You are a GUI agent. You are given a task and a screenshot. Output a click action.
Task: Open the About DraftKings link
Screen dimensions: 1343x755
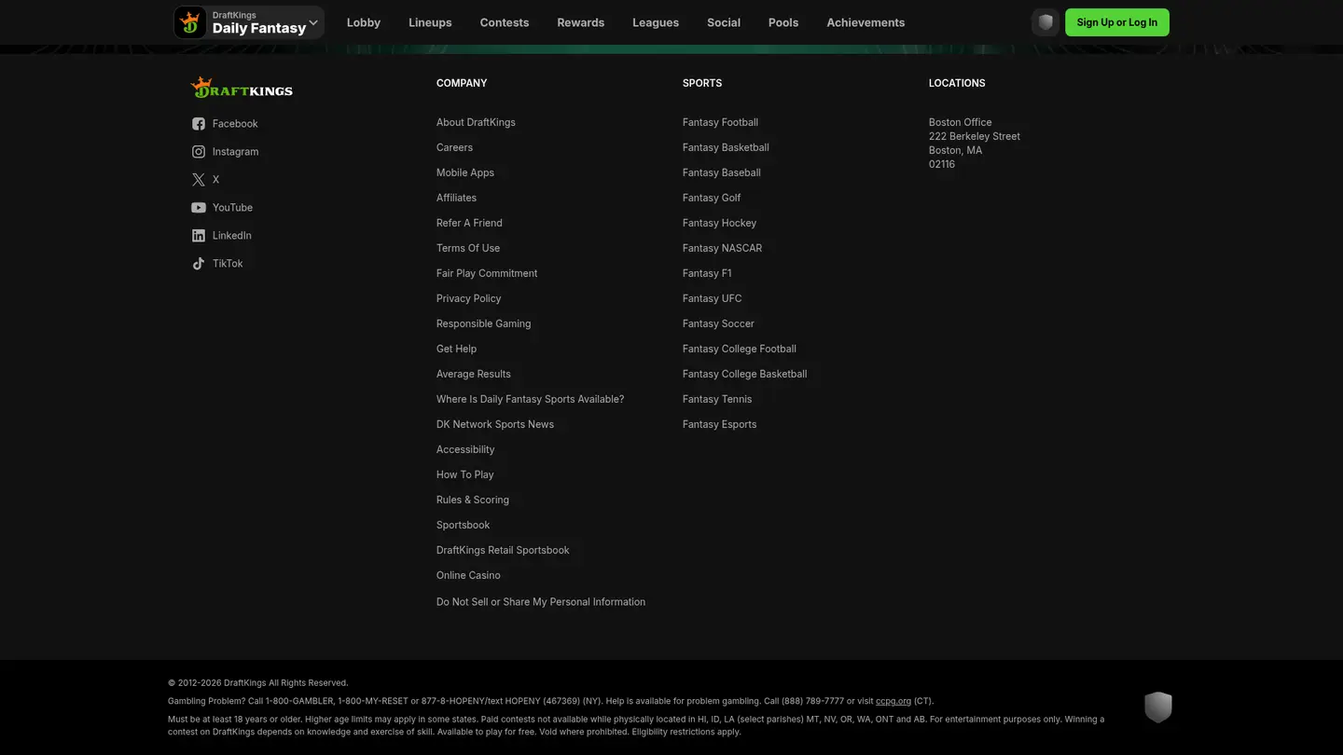pyautogui.click(x=476, y=122)
